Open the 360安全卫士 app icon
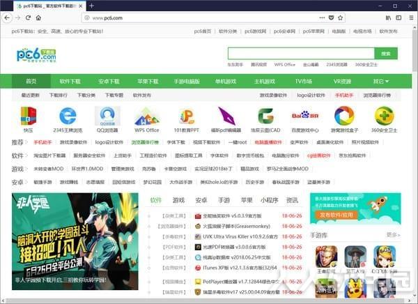This screenshot has height=304, width=418. (384, 116)
